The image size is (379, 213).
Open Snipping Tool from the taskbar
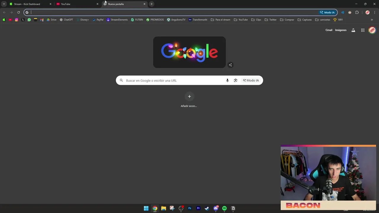point(172,208)
